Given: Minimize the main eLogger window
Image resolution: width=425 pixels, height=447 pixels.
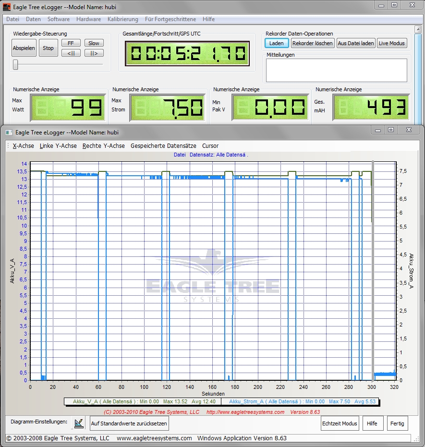Looking at the screenshot, I should [x=381, y=5].
